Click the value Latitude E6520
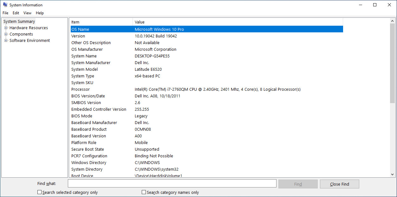Screen dimensions: 397x197 coord(148,69)
